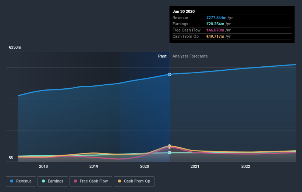Click the Jun 30 2020 tooltip date
Image resolution: width=302 pixels, height=192 pixels.
[x=184, y=11]
